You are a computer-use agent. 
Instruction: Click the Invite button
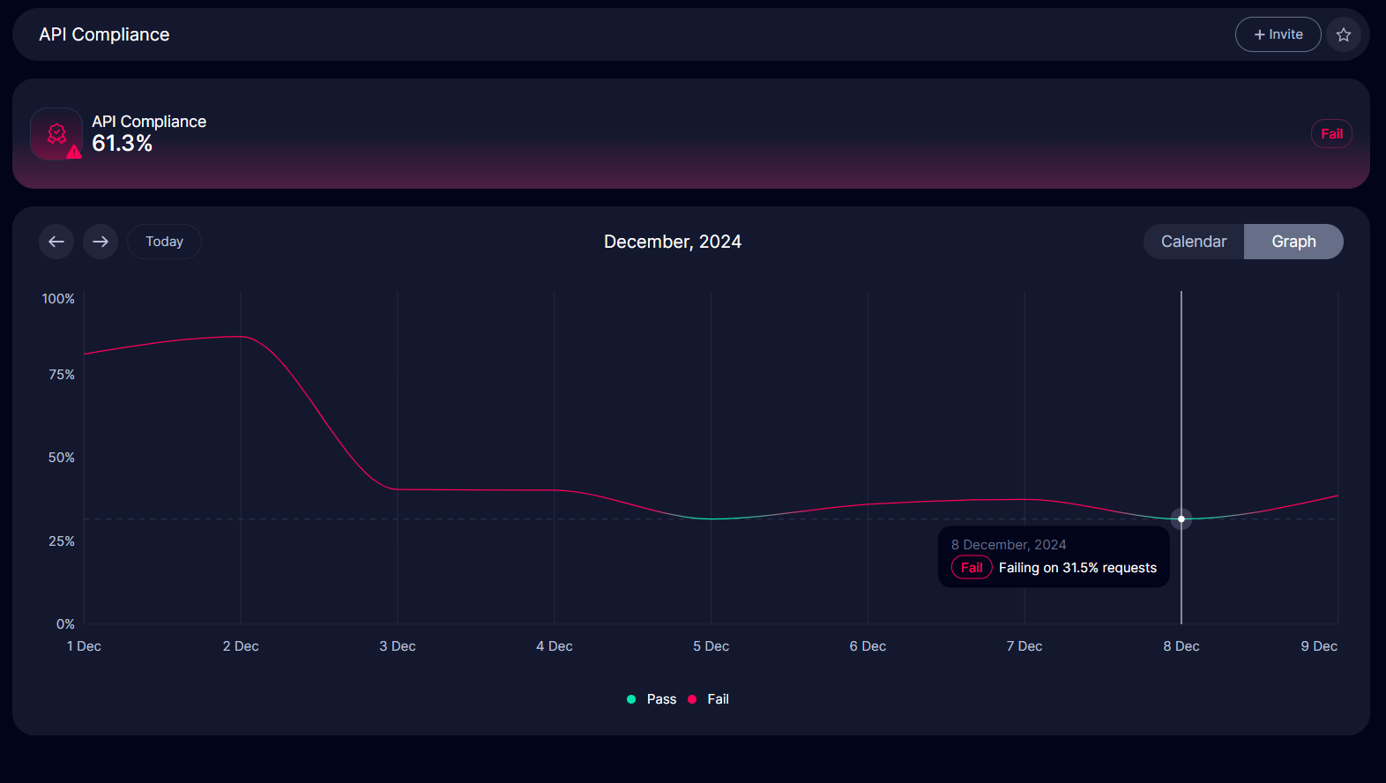(x=1278, y=34)
